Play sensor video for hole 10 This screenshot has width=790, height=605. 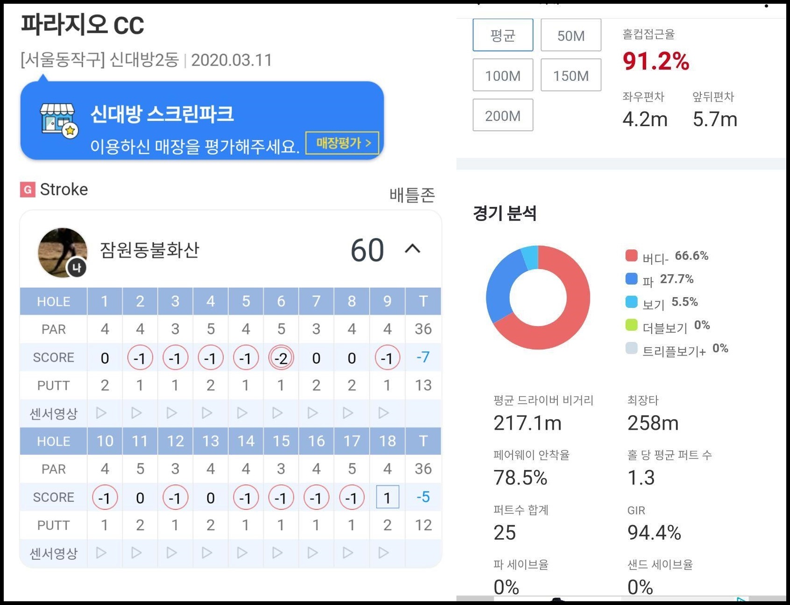(x=101, y=553)
